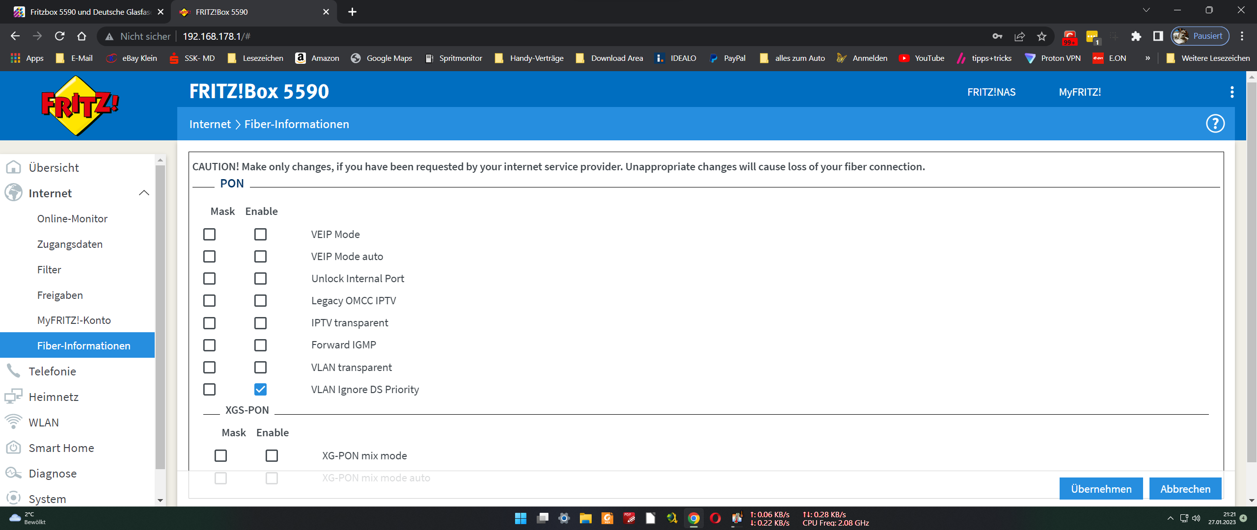Screen dimensions: 1257x530
Task: Open Zugangsdaten page
Action: coord(70,244)
